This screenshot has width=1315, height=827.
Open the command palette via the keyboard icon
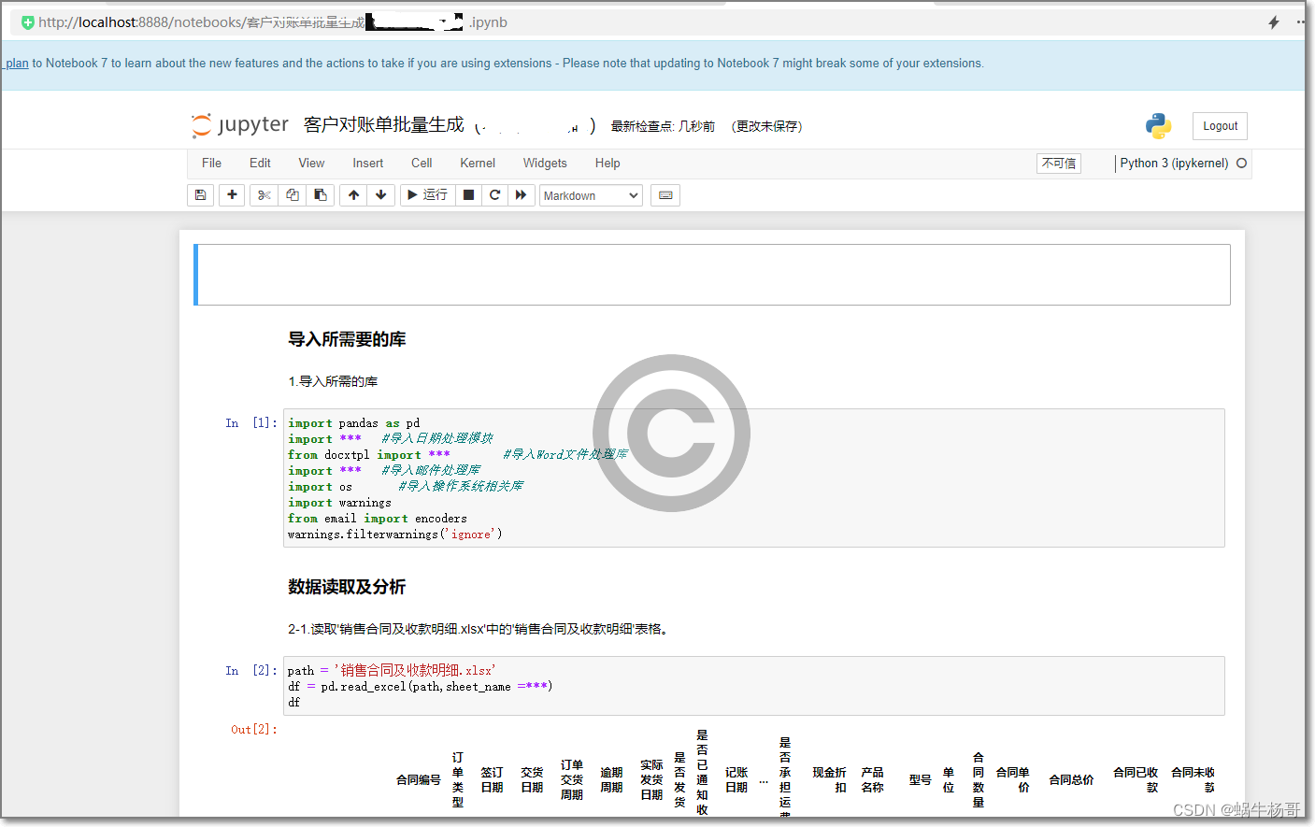665,195
